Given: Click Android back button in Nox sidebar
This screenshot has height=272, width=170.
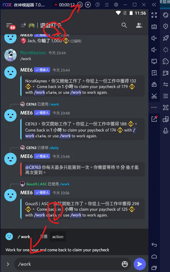Looking at the screenshot, I should point(154,245).
